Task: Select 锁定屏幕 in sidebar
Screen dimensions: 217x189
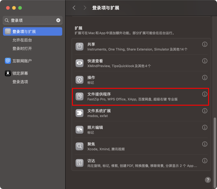Action: coord(20,73)
